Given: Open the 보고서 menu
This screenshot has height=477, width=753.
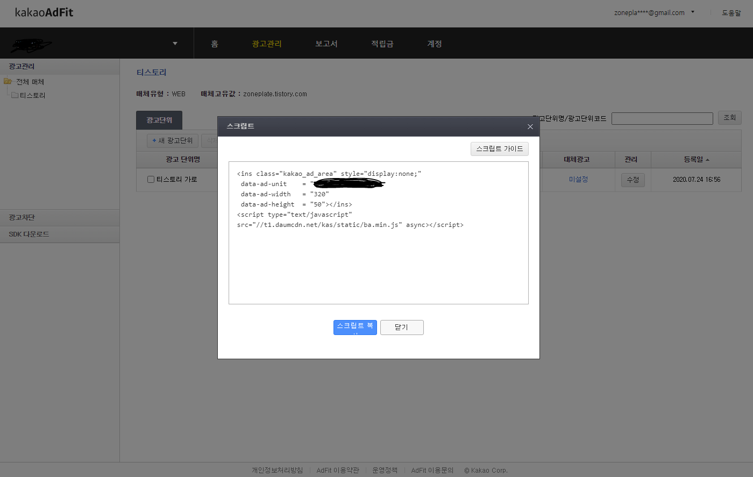Looking at the screenshot, I should (x=326, y=44).
